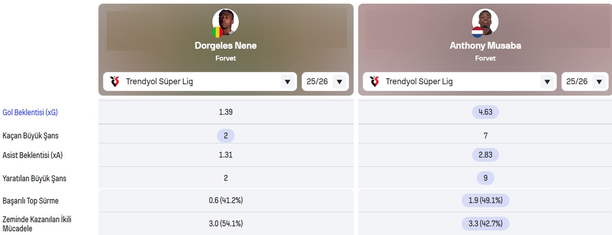Expand league dropdown arrow for Dorgeles Nene
Screen dimensions: 612x235
pos(288,82)
